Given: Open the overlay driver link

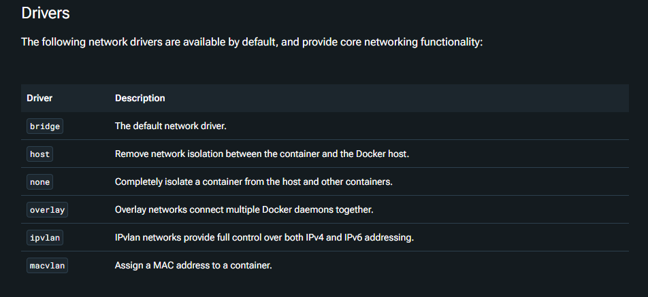Looking at the screenshot, I should 47,210.
